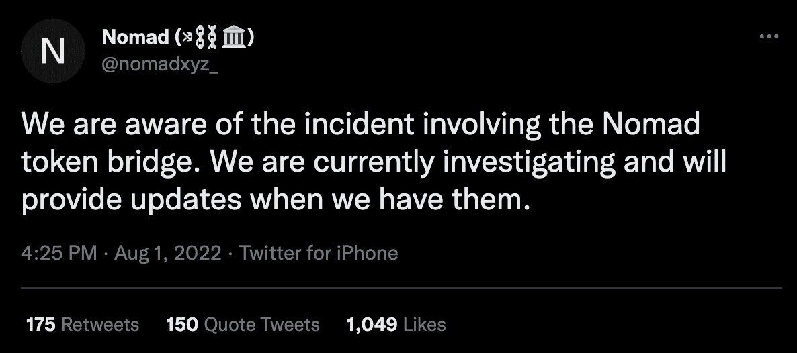Viewport: 797px width, 353px height.
Task: Click the small arrow symbol after Nomad
Action: (x=188, y=38)
